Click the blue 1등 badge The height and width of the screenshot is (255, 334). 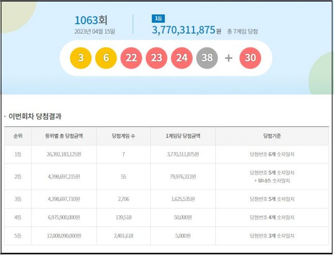[158, 19]
